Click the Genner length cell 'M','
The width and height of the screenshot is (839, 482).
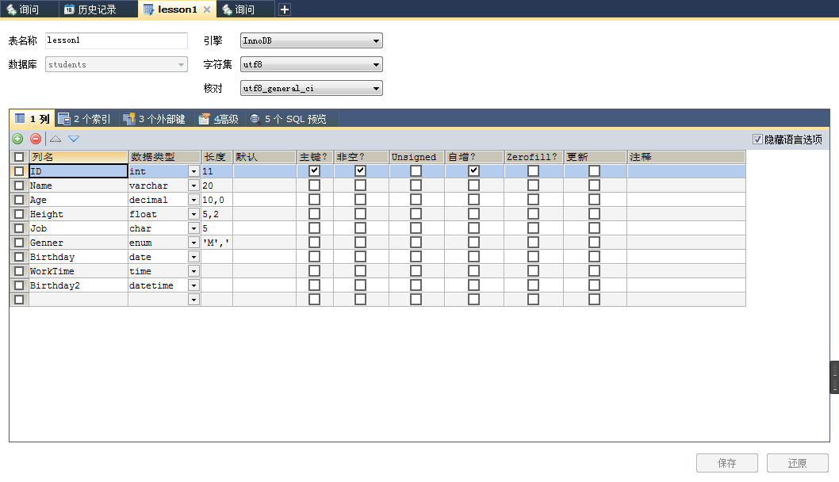(216, 243)
